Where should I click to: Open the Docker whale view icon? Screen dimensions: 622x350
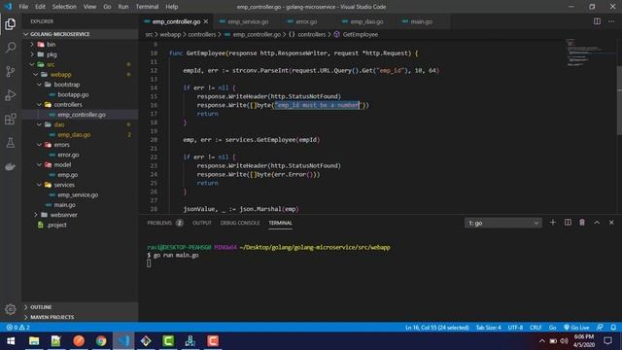click(11, 166)
